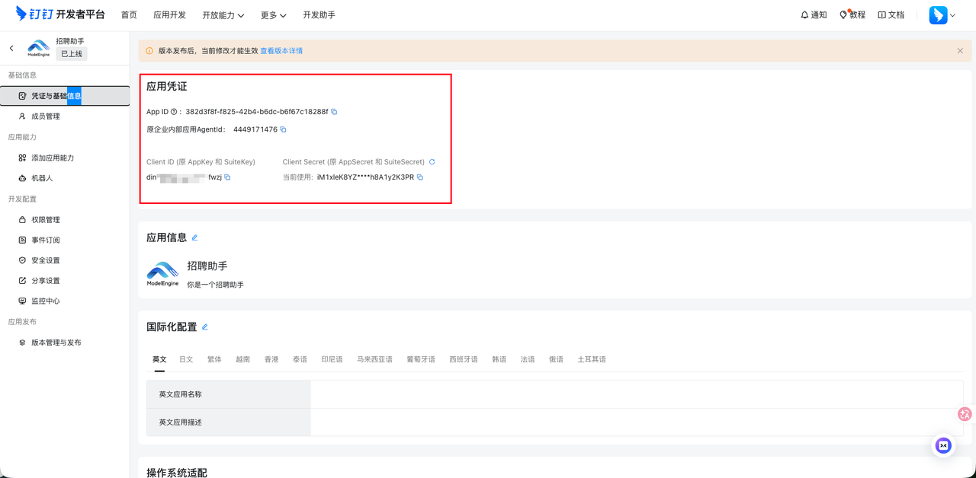This screenshot has height=478, width=976.
Task: Click the 你是一个招聘助手 description text
Action: click(216, 285)
